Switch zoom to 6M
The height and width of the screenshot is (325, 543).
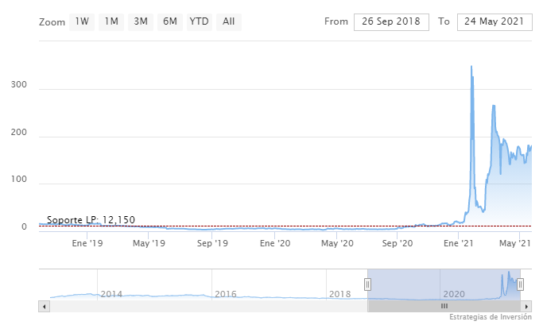point(170,21)
